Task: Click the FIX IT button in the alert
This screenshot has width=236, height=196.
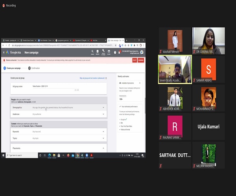Action: (x=135, y=60)
